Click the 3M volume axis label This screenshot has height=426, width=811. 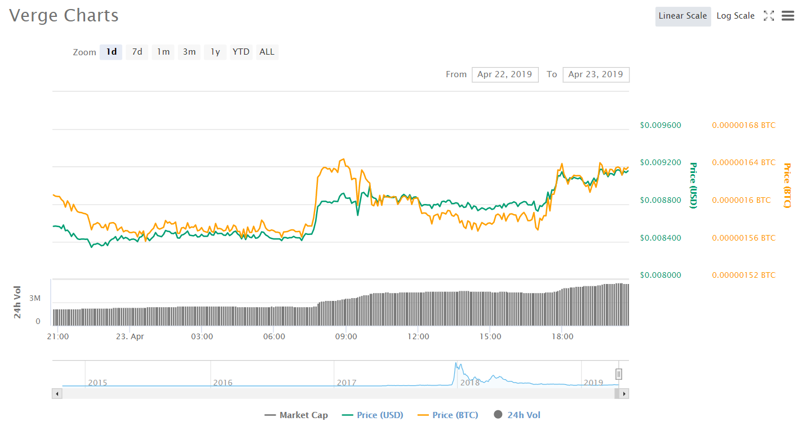click(35, 298)
